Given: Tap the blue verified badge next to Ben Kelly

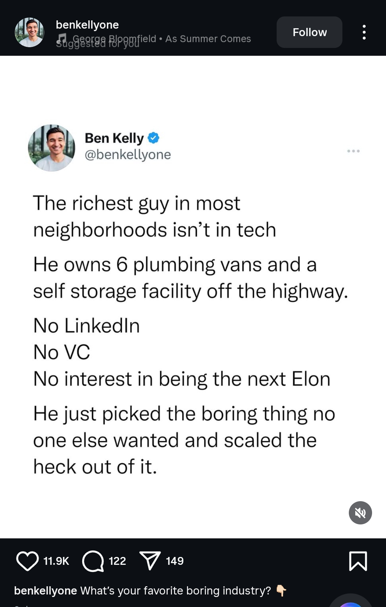Looking at the screenshot, I should tap(153, 138).
